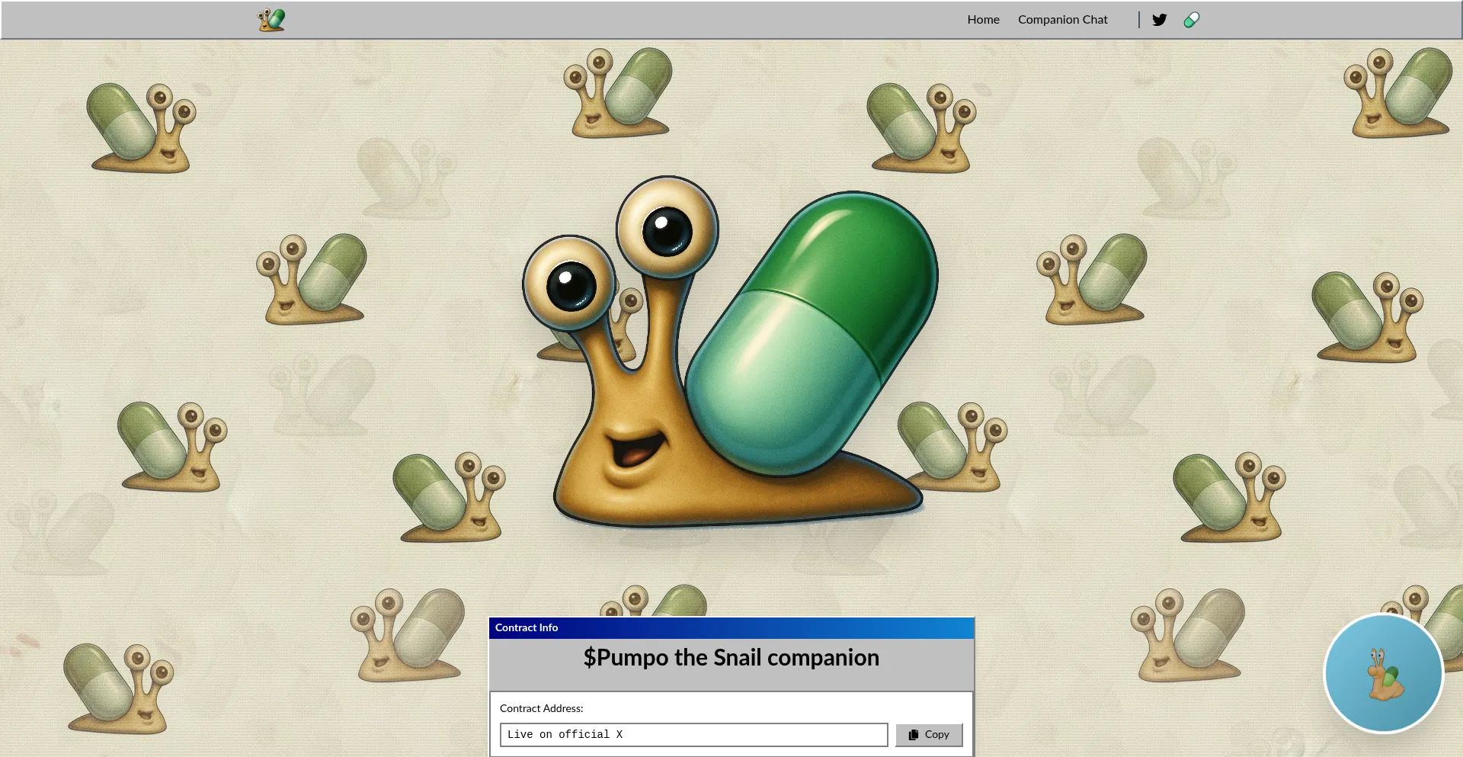Click gray-shelled snail left of Contract Info window
This screenshot has width=1463, height=757.
[x=408, y=636]
